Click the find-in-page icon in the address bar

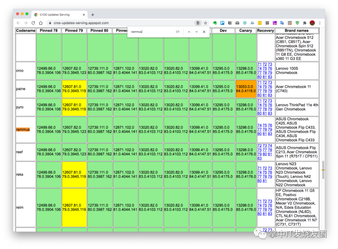(198, 23)
